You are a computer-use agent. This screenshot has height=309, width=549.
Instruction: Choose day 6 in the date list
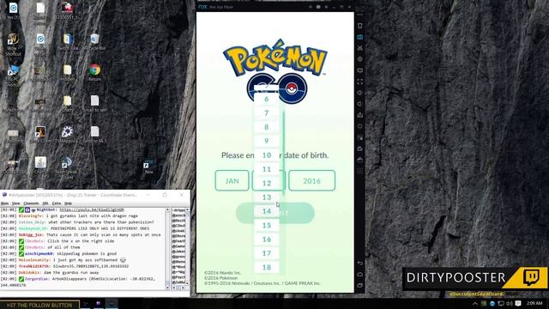point(267,100)
